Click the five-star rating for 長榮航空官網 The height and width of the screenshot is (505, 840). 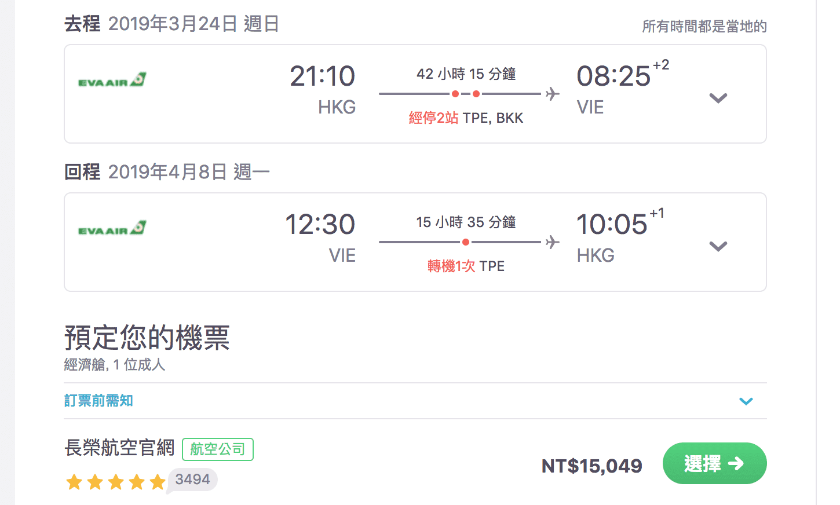116,482
